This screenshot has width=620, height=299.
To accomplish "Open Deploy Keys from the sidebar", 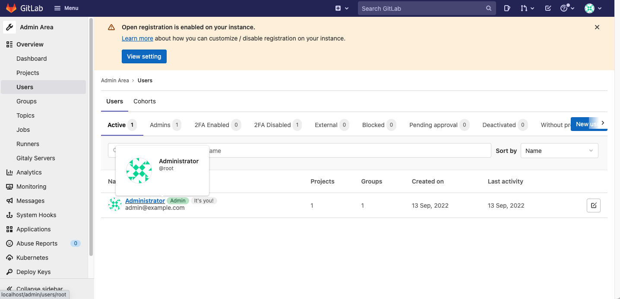I will 33,272.
